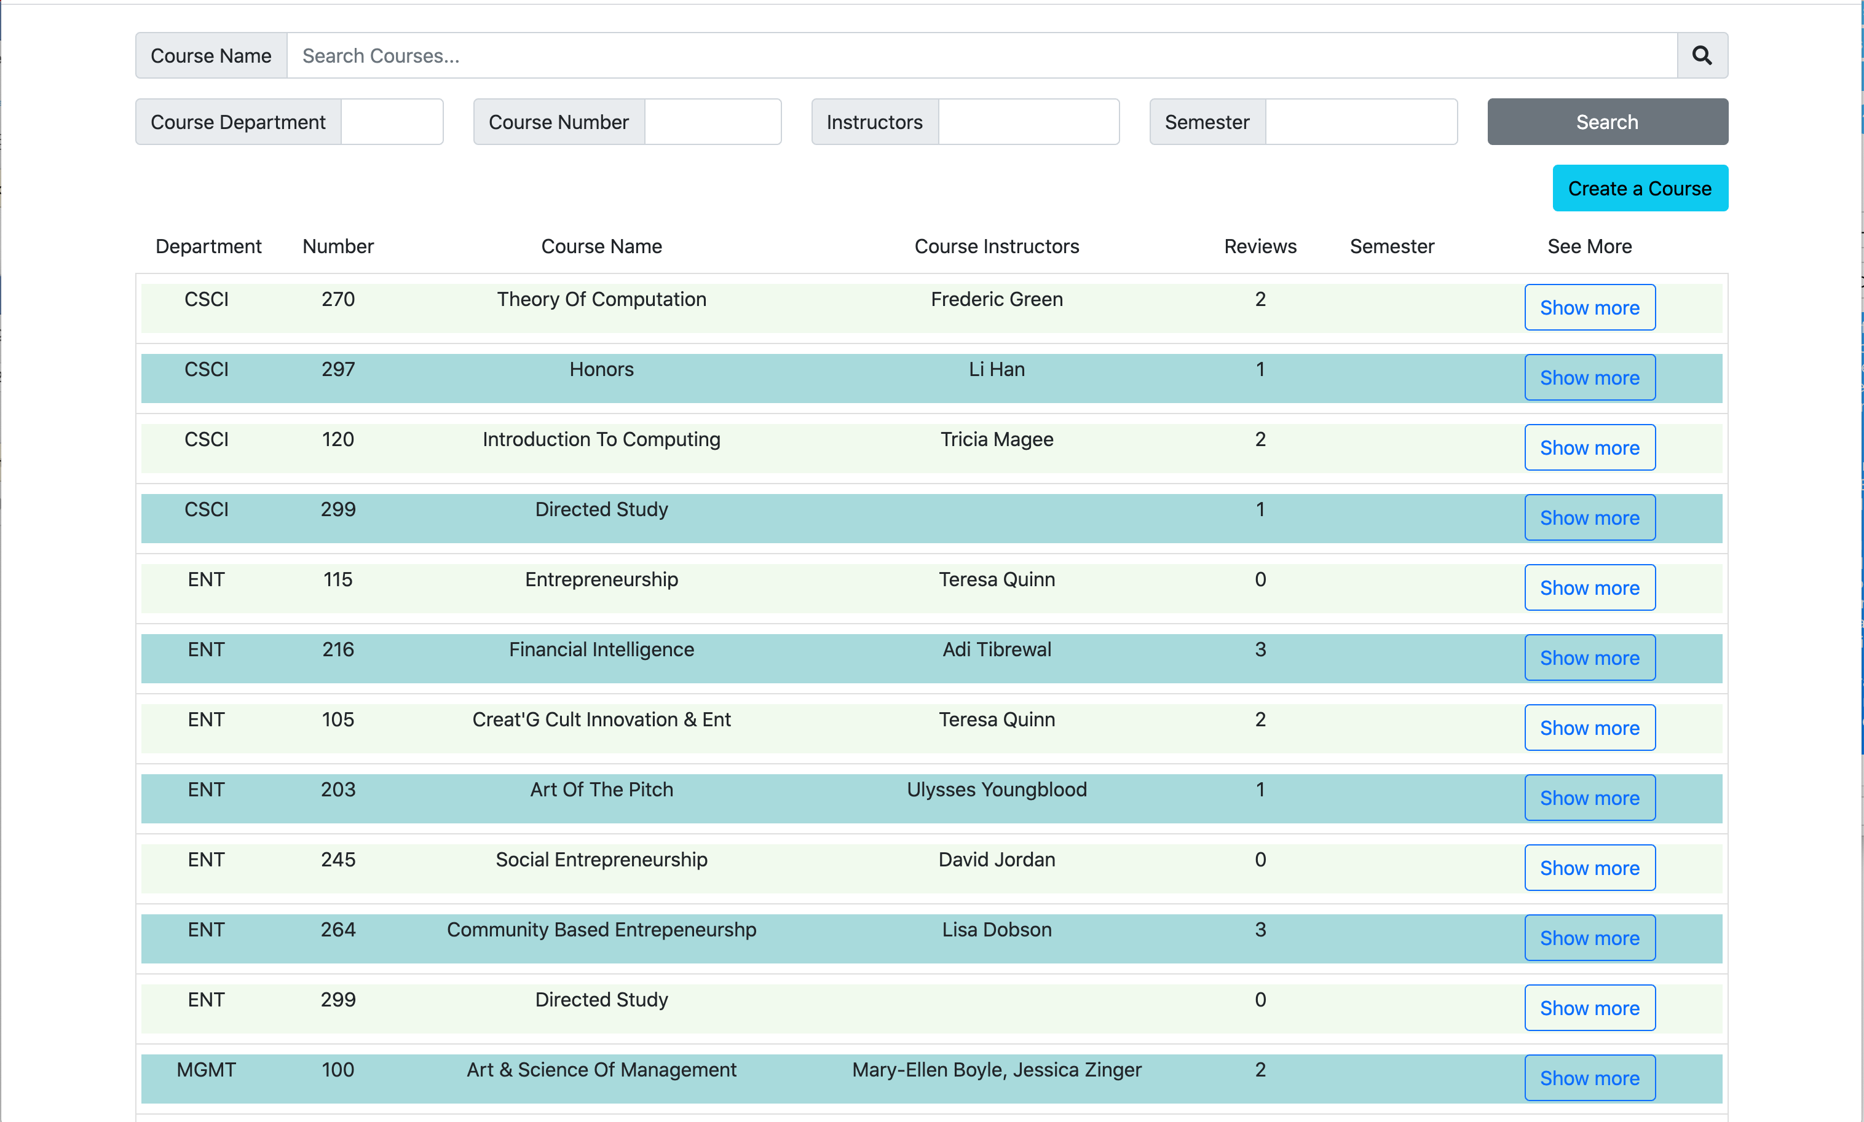Show more for Theory Of Computation
This screenshot has height=1122, width=1864.
[x=1589, y=308]
